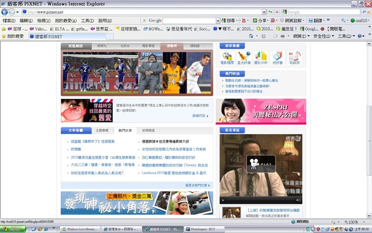Screen dimensions: 372x233
Task: Click the Google toolbar wrench settings icon
Action: (343, 21)
